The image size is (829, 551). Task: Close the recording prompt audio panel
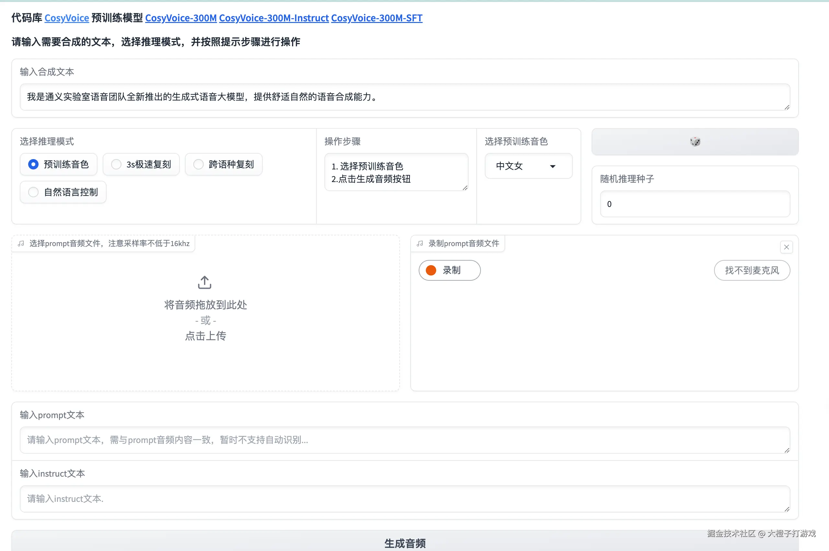click(x=786, y=247)
